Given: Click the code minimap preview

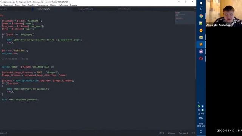Looking at the screenshot, I should 185,18.
